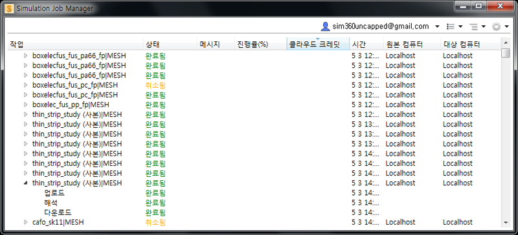Click the list view options icon
This screenshot has width=518, height=235.
pyautogui.click(x=450, y=26)
